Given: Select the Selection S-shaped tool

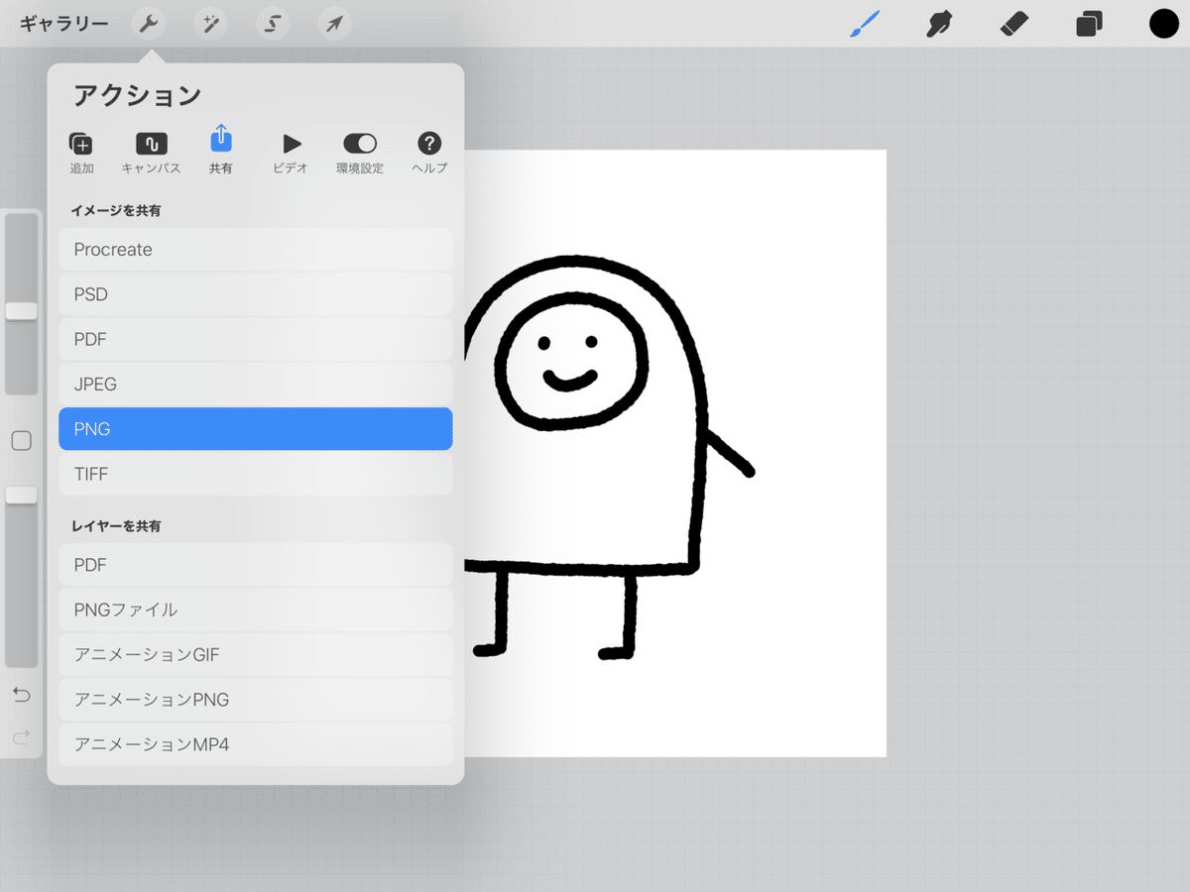Looking at the screenshot, I should pos(273,24).
